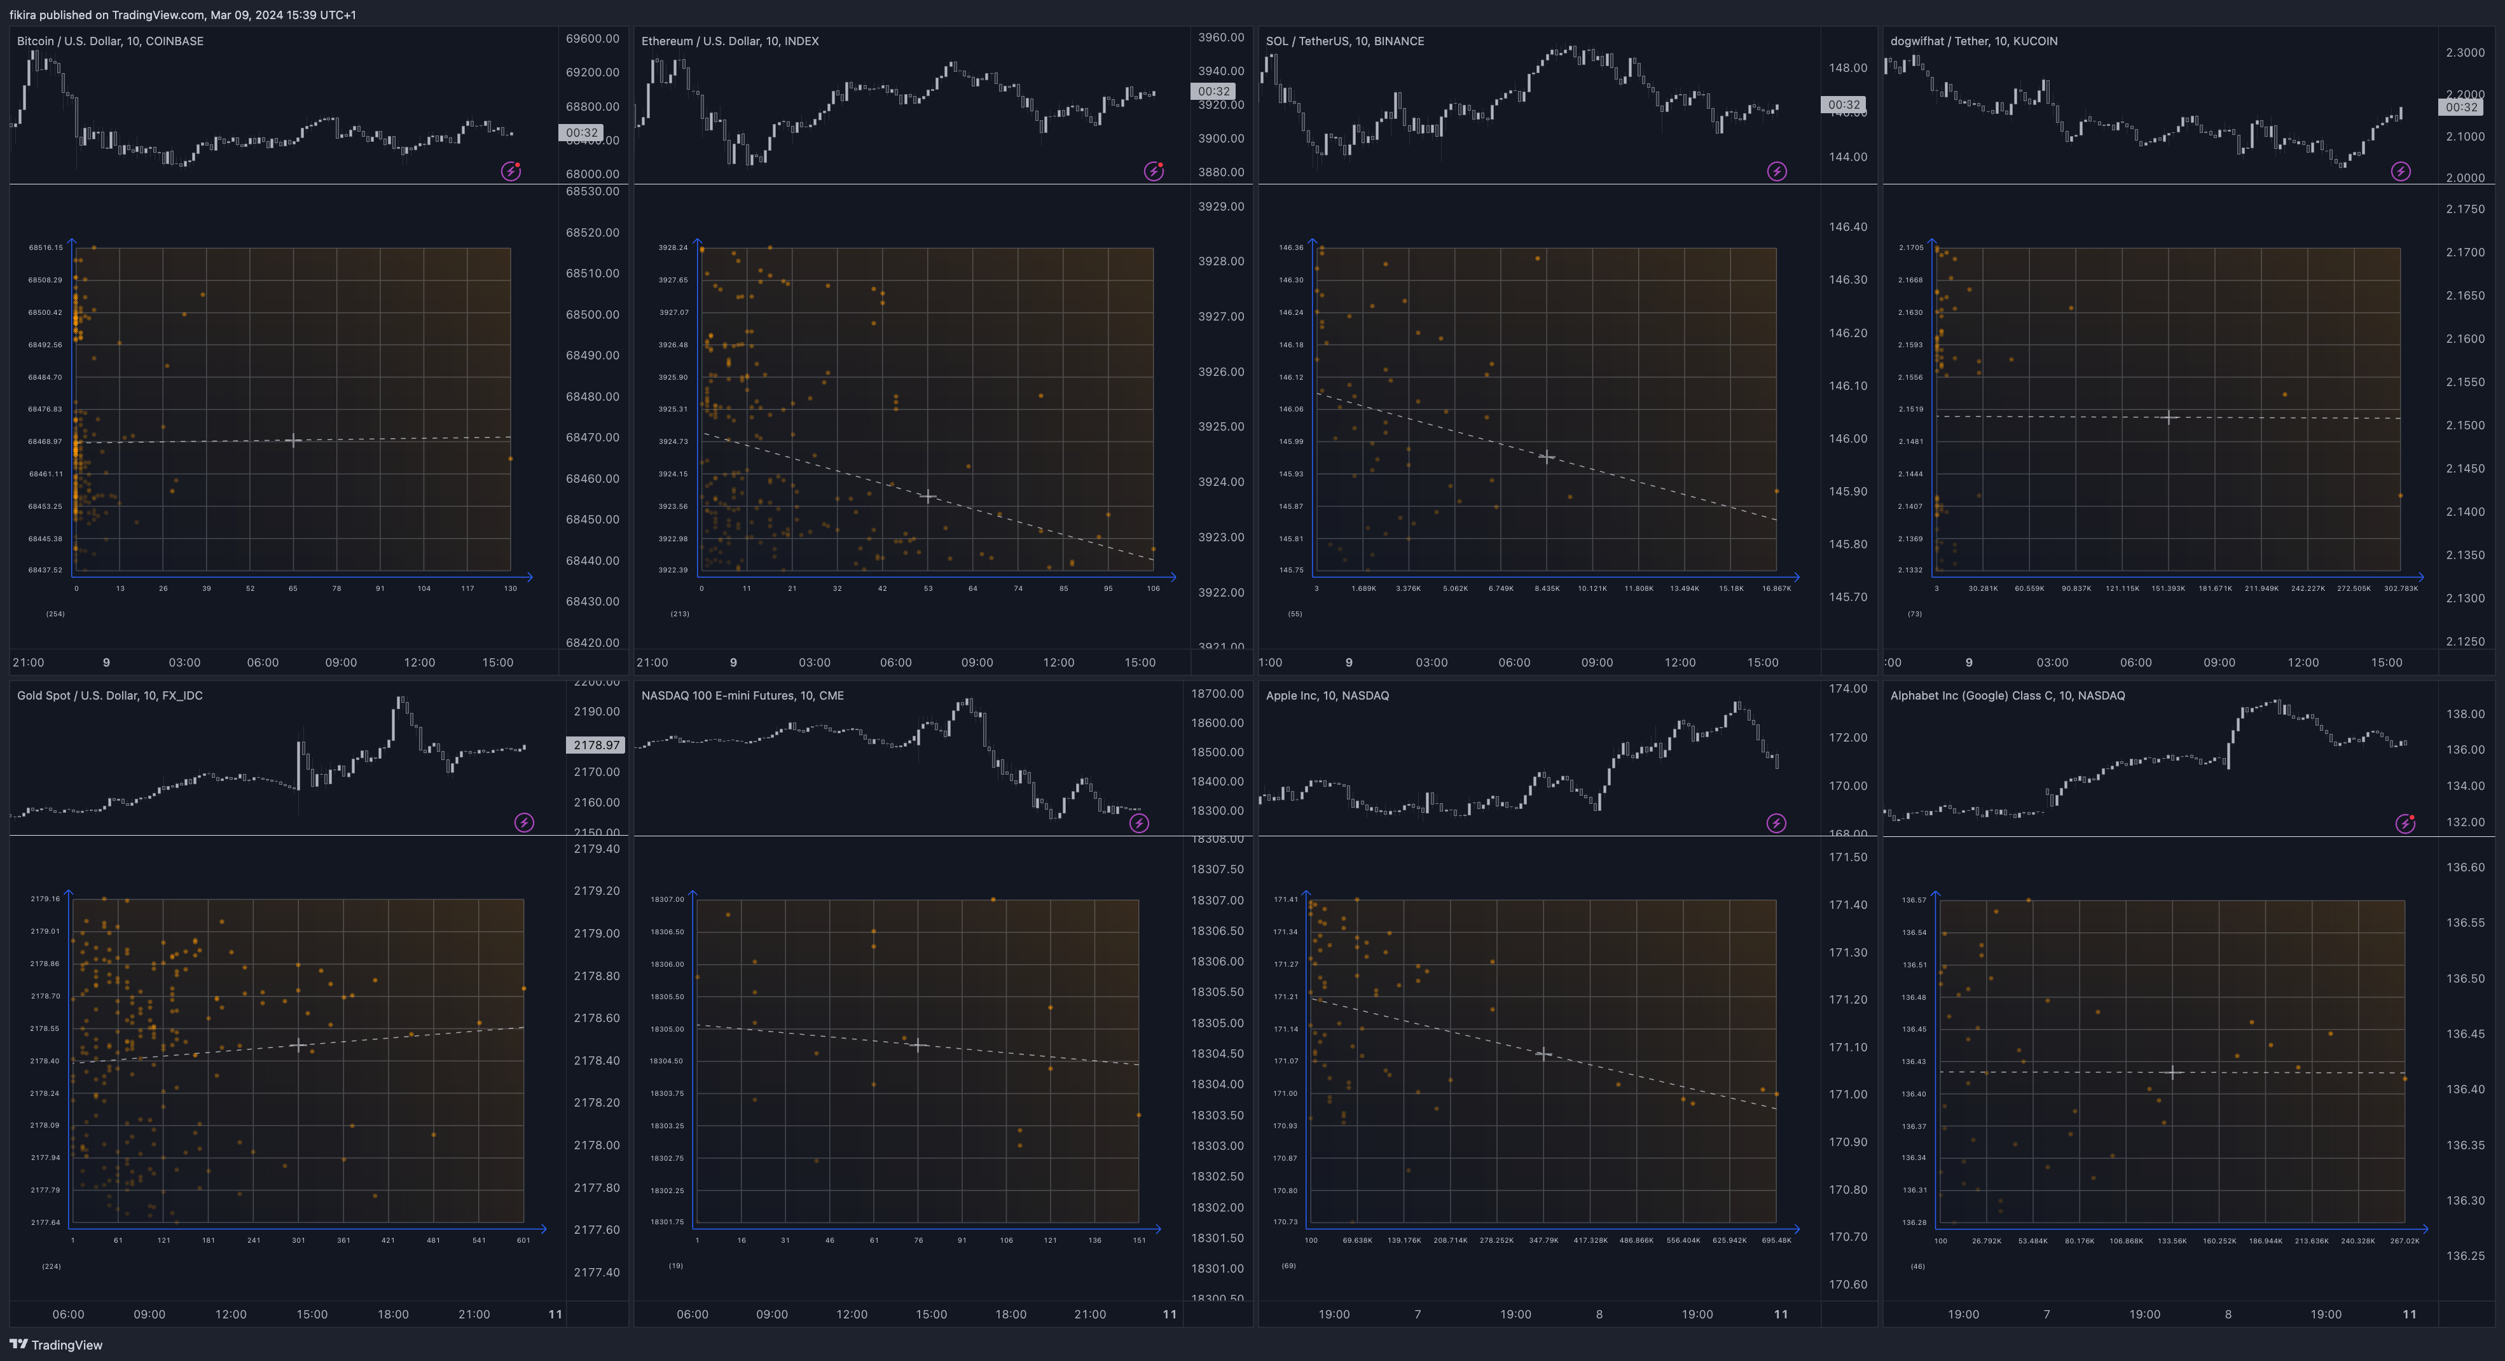Click the lightning icon on Alphabet chart
2505x1361 pixels.
pyautogui.click(x=2405, y=824)
